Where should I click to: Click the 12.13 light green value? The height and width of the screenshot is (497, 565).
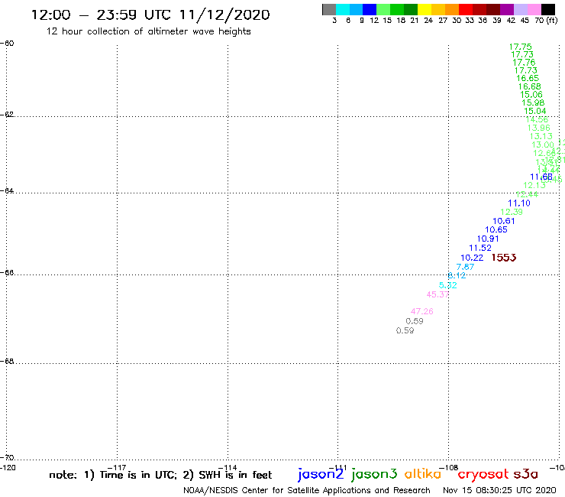pyautogui.click(x=534, y=186)
